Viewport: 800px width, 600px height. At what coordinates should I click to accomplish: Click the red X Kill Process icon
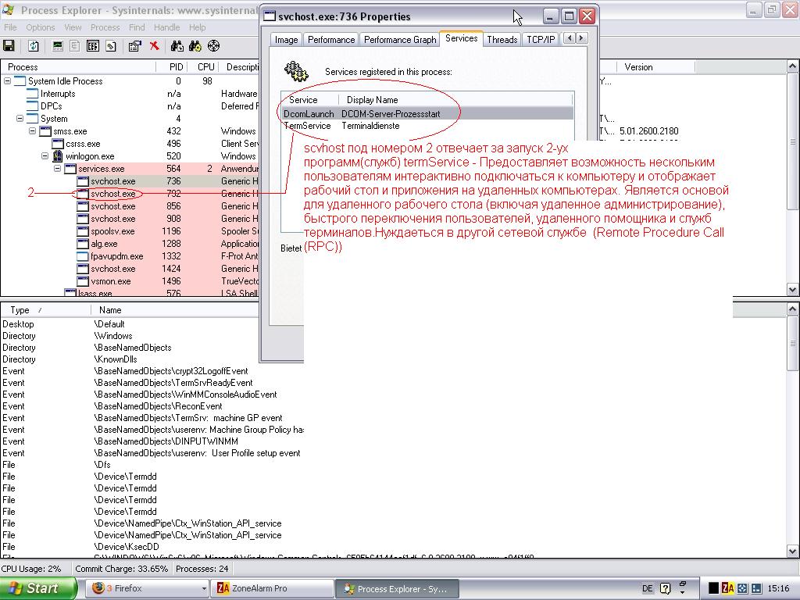pyautogui.click(x=154, y=46)
